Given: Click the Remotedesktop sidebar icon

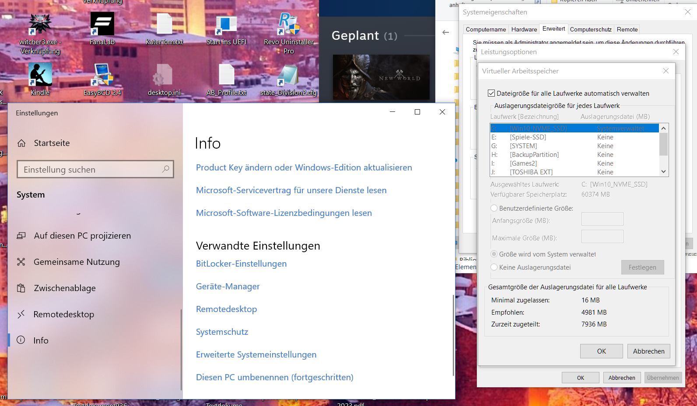Looking at the screenshot, I should (21, 314).
